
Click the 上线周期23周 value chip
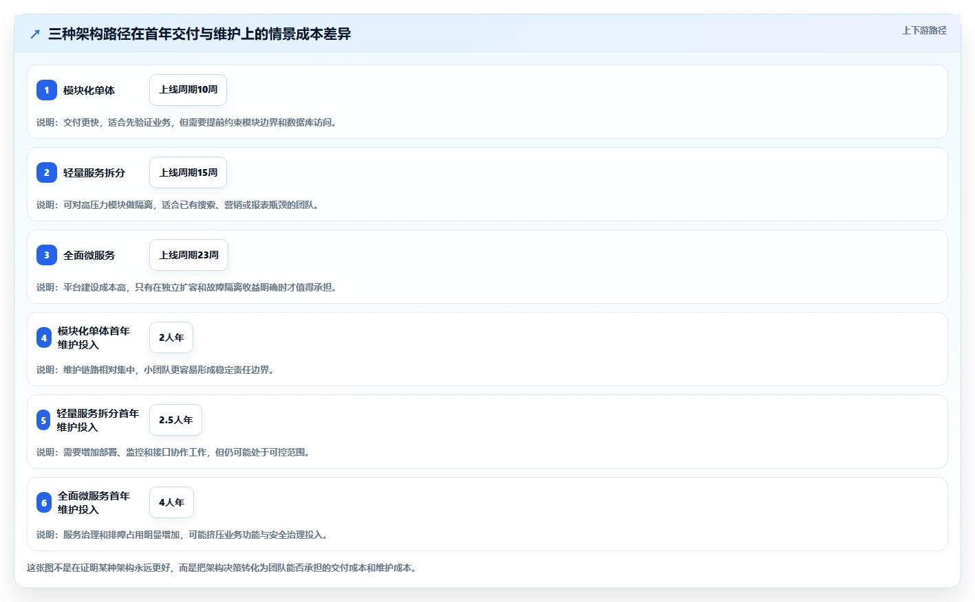189,255
